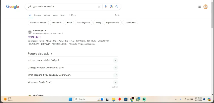The width and height of the screenshot is (214, 103).
Task: Click the Number uk suggestion chip
Action: (57, 23)
